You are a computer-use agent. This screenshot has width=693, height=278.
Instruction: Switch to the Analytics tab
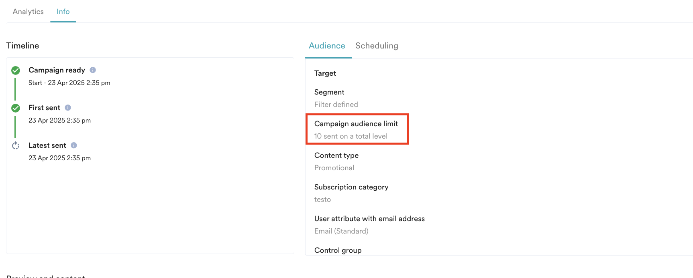(28, 12)
